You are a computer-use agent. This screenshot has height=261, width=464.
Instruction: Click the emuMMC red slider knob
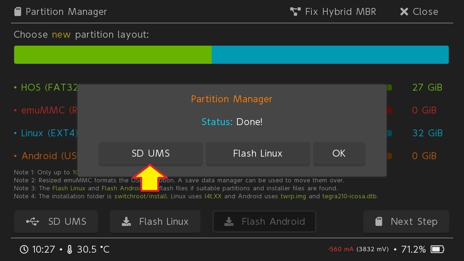click(389, 111)
